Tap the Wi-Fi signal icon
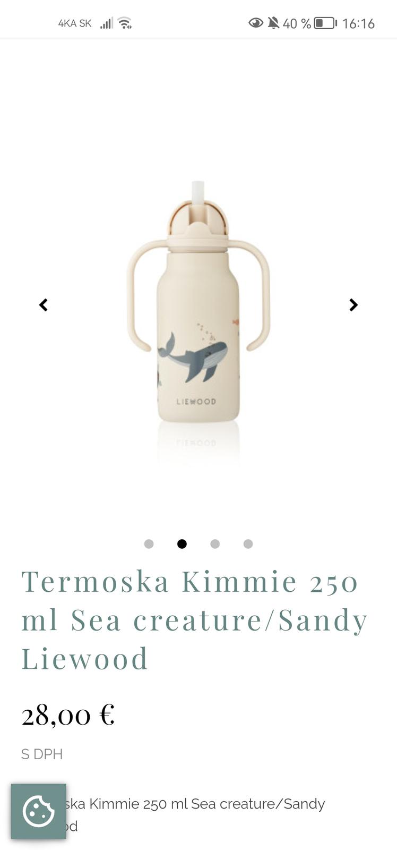Viewport: 397px width, 850px height. click(x=125, y=23)
